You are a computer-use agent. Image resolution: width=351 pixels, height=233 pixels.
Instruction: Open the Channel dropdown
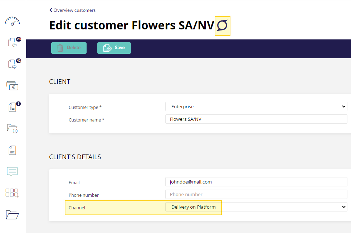click(x=256, y=207)
